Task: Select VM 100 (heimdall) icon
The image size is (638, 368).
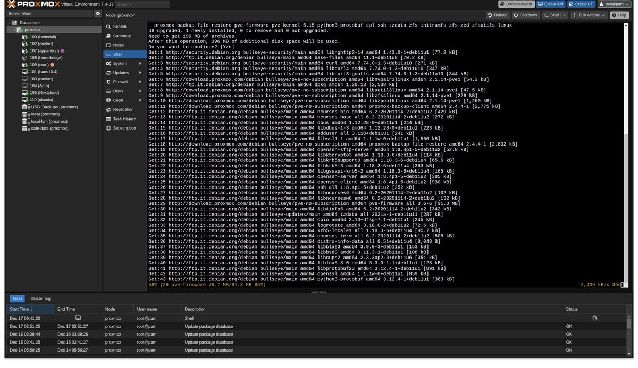Action: pyautogui.click(x=25, y=37)
